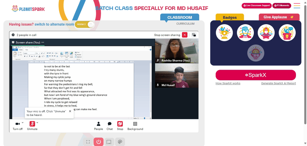Click 'Generate SparkX AI Report' link
The width and height of the screenshot is (307, 146).
[x=278, y=83]
